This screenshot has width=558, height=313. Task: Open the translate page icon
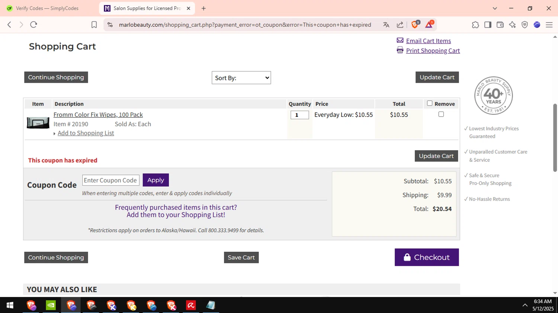point(386,25)
